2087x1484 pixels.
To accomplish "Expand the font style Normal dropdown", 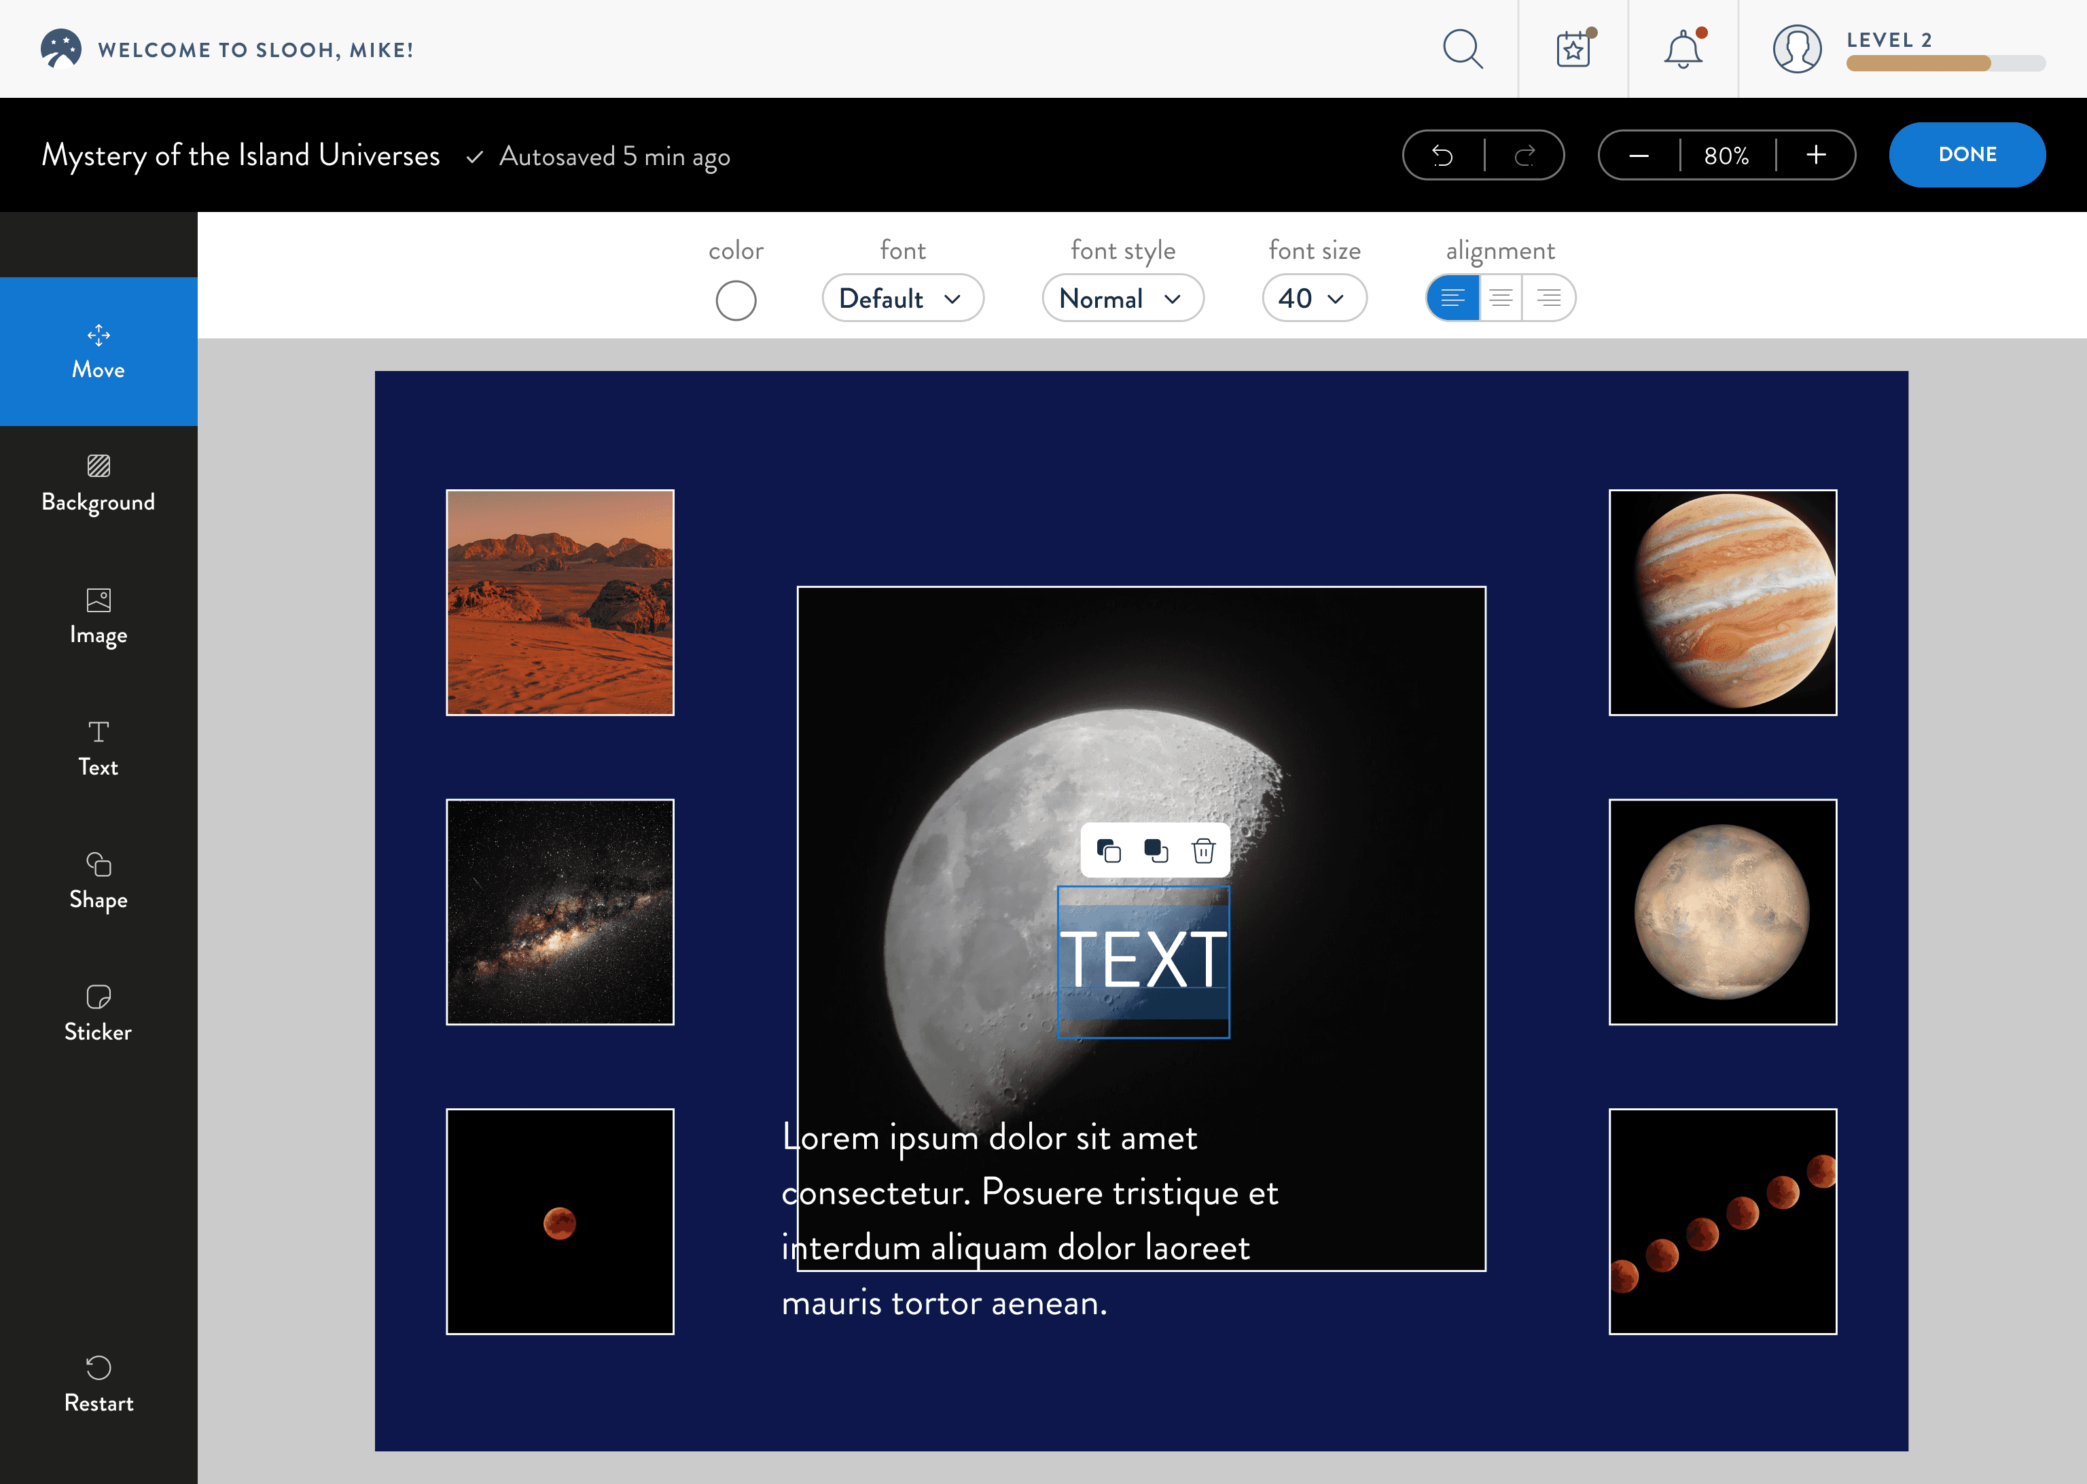I will tap(1122, 298).
